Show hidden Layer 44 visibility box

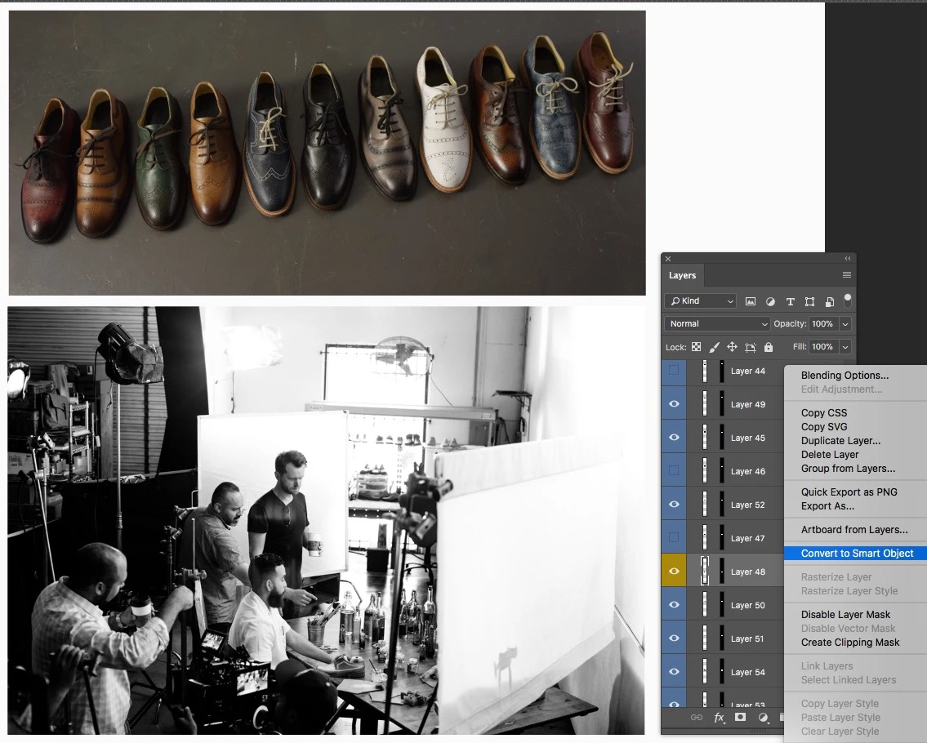pyautogui.click(x=673, y=371)
